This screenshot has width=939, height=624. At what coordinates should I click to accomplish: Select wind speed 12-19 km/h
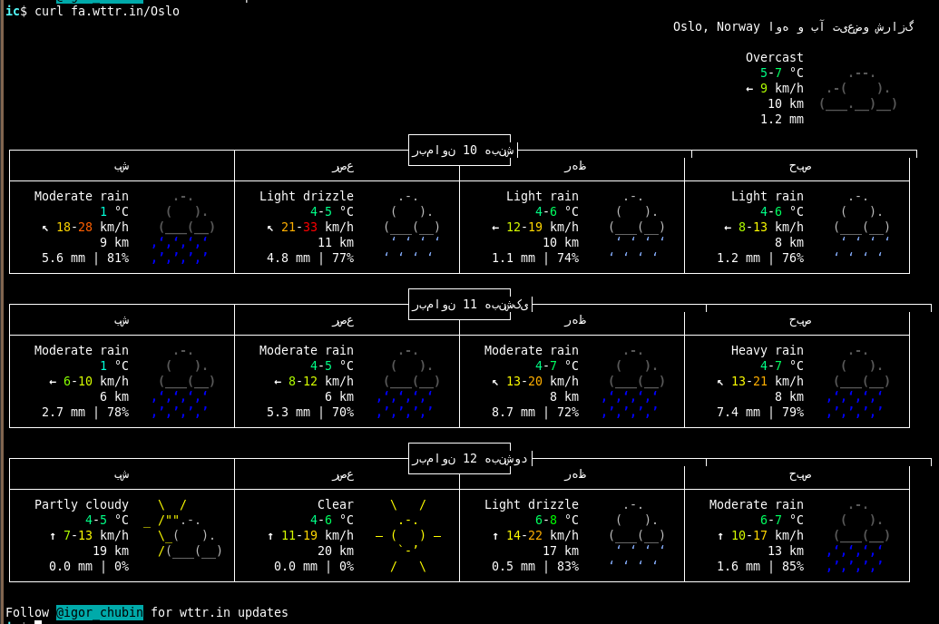[x=535, y=227]
